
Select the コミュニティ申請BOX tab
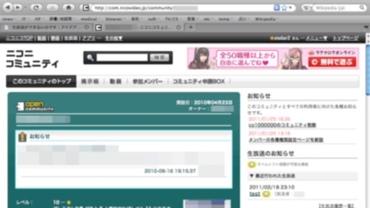198,81
